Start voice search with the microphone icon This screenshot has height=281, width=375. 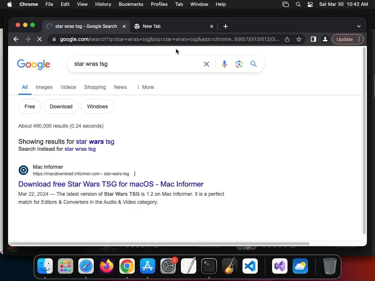[x=224, y=64]
